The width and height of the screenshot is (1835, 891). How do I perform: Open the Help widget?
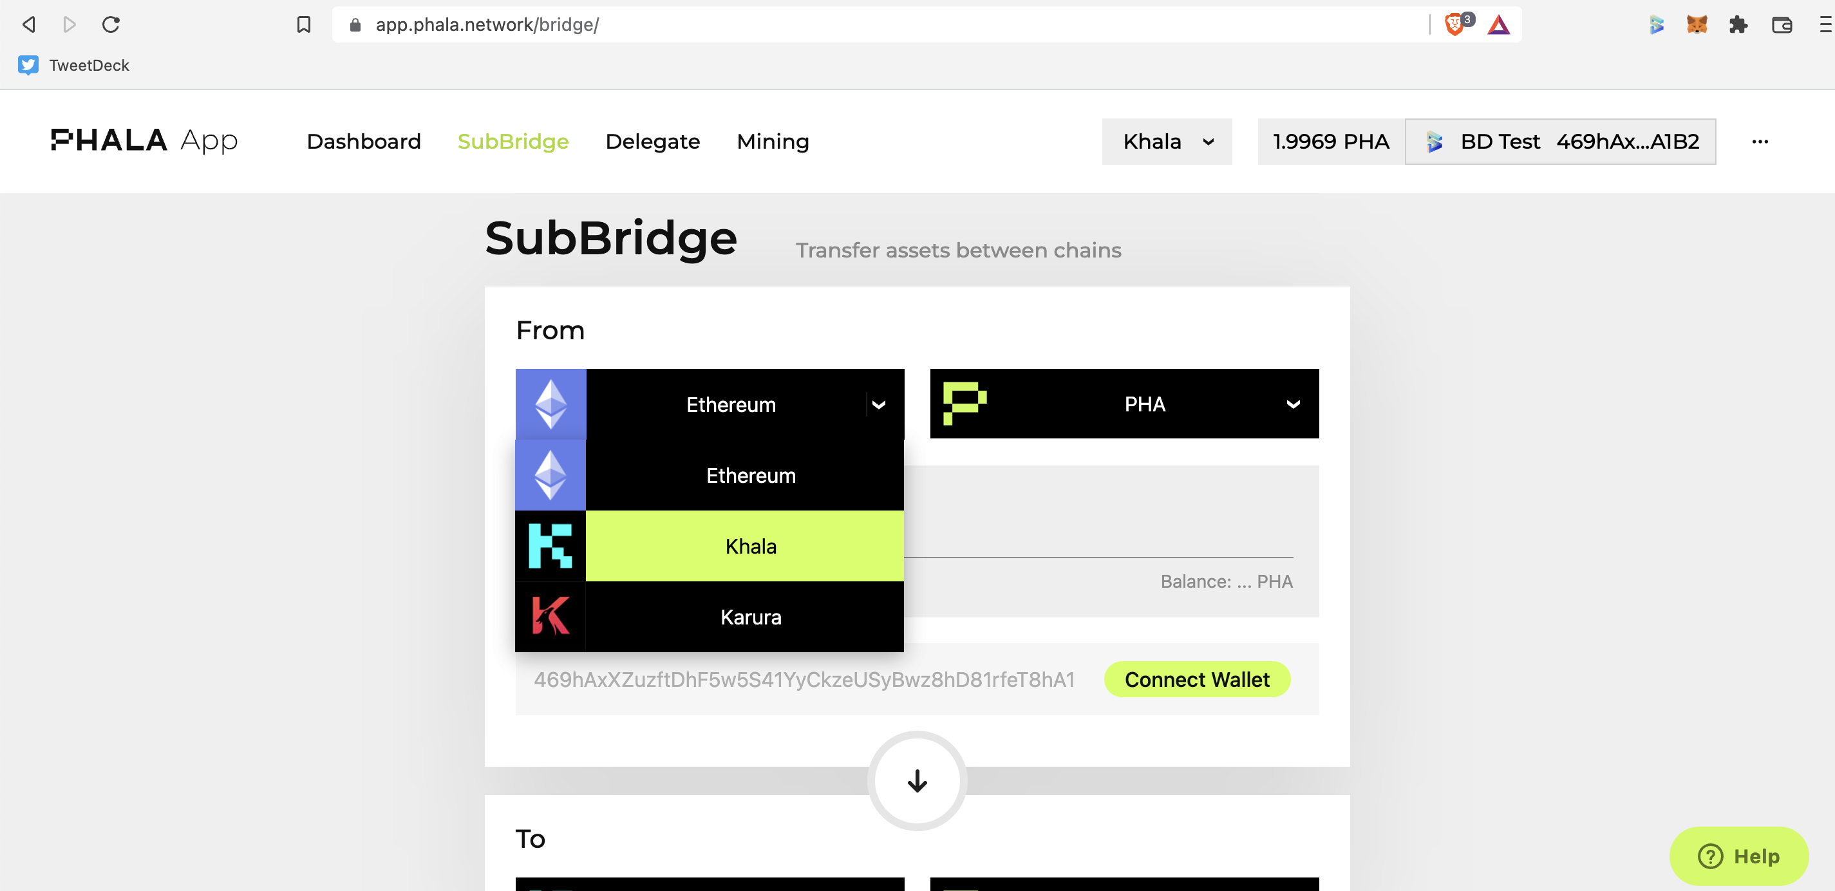tap(1738, 856)
